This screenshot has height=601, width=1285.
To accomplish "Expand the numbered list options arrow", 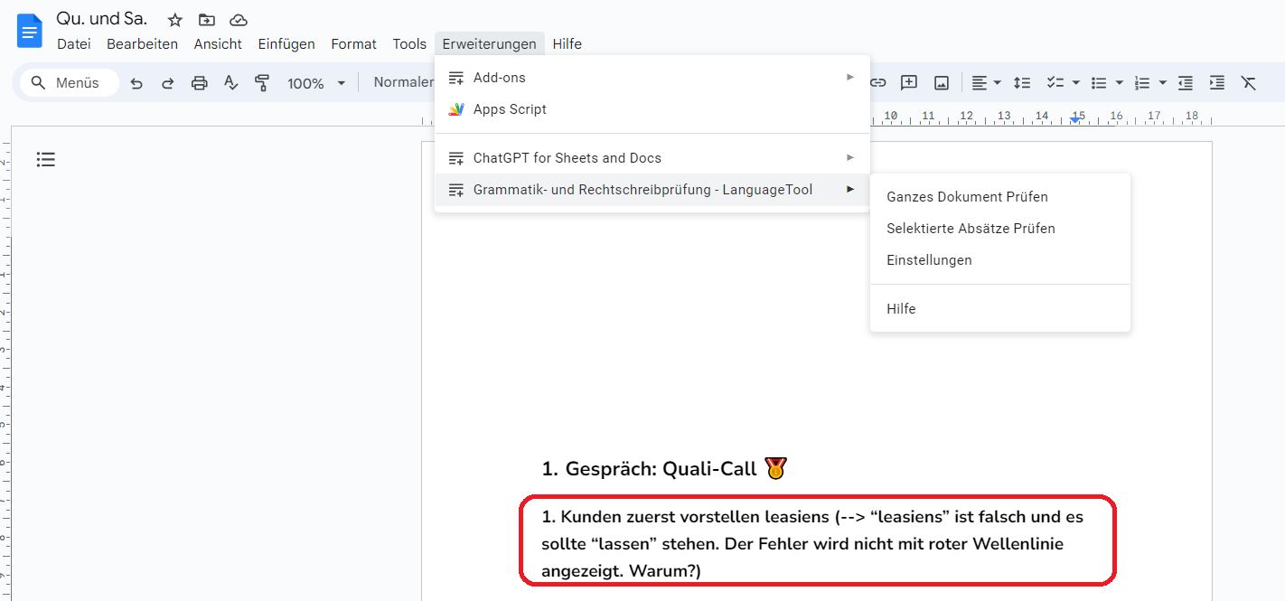I will click(1162, 83).
